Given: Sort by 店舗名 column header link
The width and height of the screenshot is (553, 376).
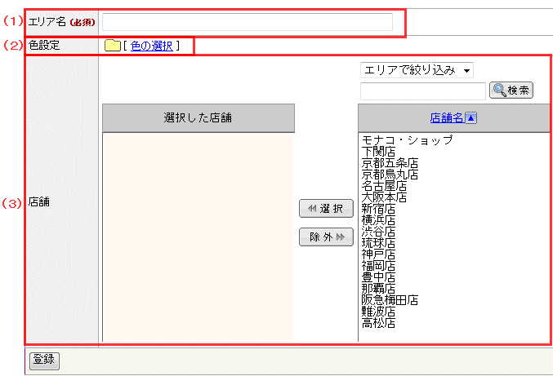Looking at the screenshot, I should click(x=447, y=117).
